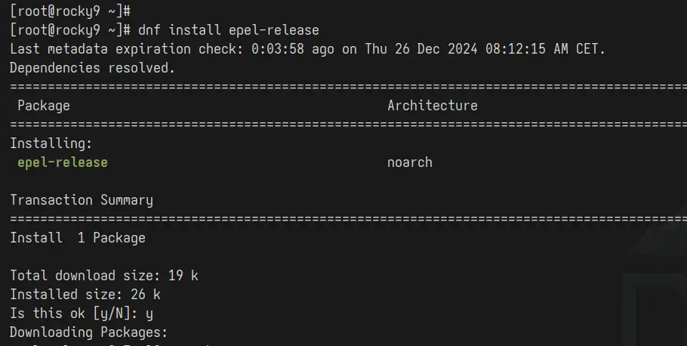The width and height of the screenshot is (687, 346).
Task: Click the 'Total download size: 19 k' line
Action: pos(104,276)
